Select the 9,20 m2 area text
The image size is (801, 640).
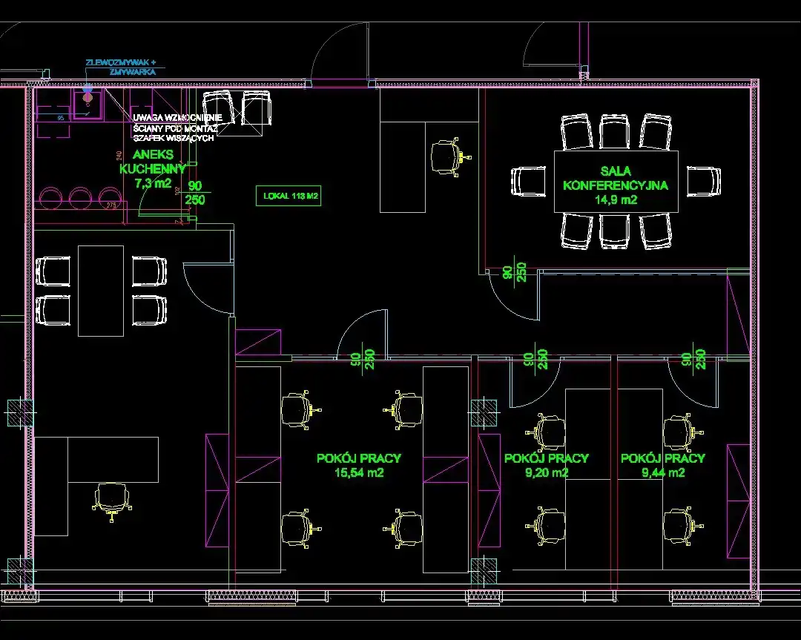[x=546, y=472]
